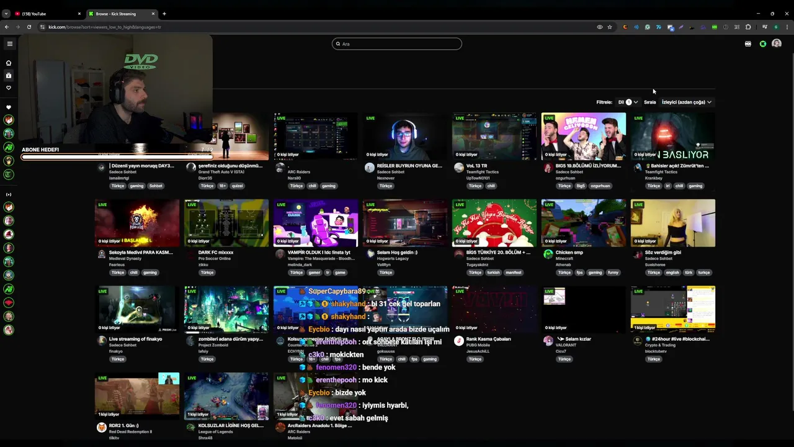794x447 pixels.
Task: Open Following heart outline icon in sidebar
Action: tap(9, 88)
